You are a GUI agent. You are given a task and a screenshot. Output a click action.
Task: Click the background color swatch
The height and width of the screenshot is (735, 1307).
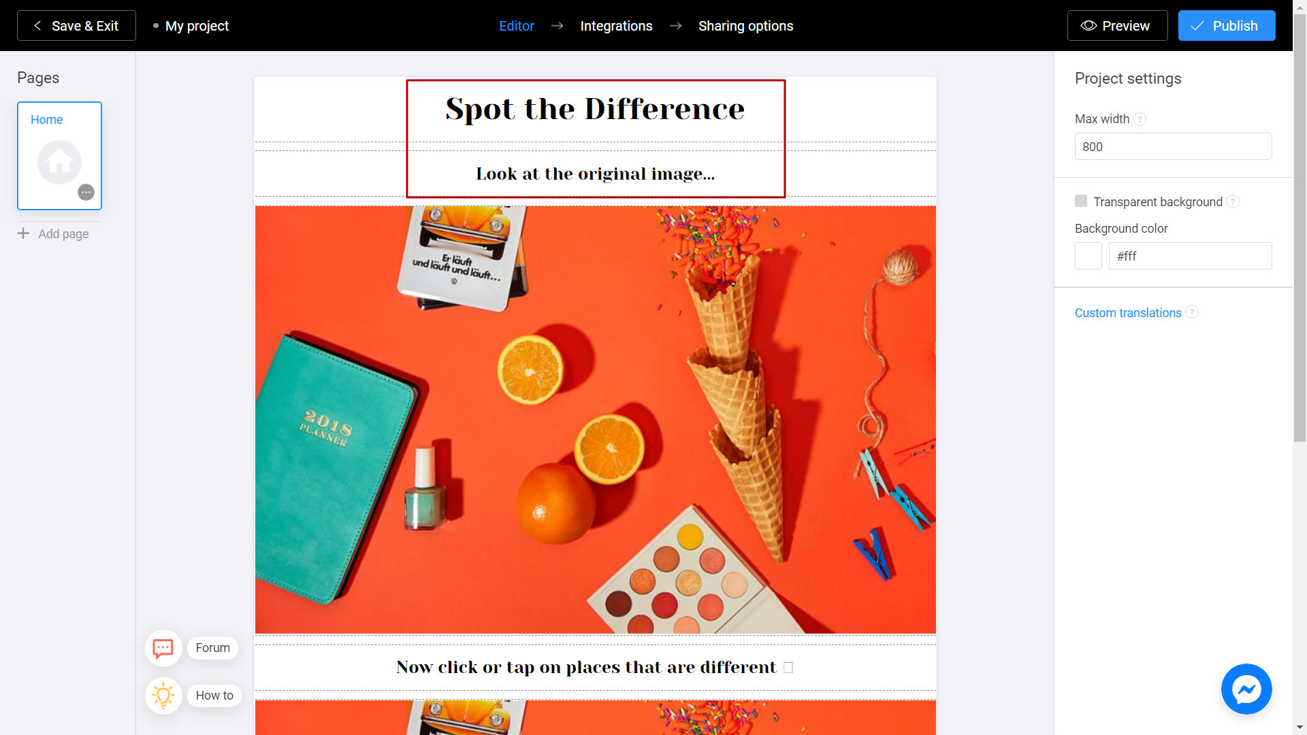tap(1088, 256)
